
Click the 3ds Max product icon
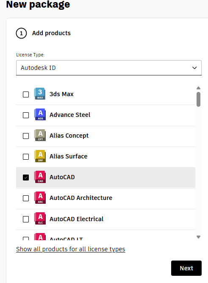(40, 94)
